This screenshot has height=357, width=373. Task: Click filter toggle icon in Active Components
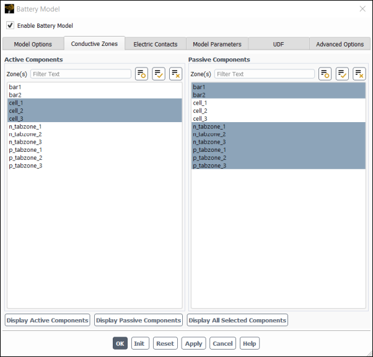click(x=141, y=74)
